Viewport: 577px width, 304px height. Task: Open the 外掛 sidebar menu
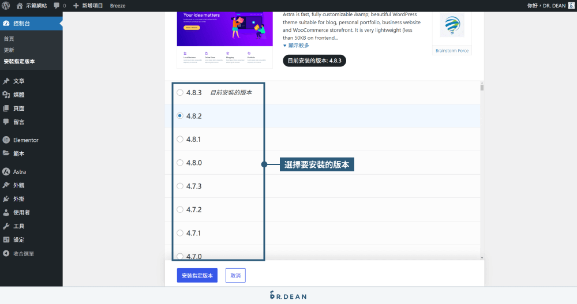coord(31,199)
